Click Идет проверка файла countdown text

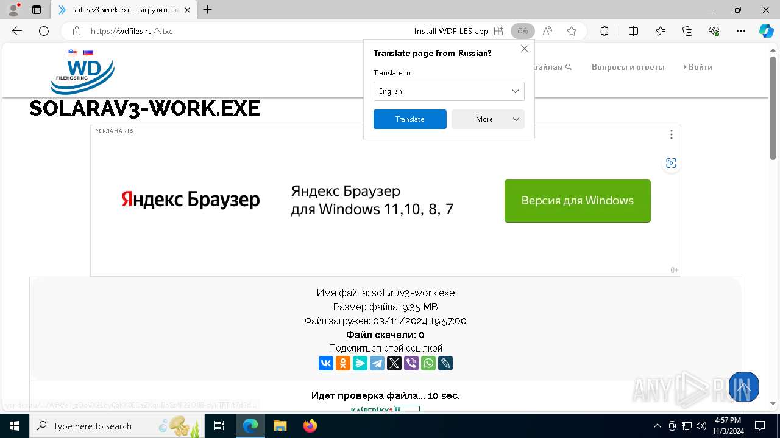click(386, 396)
